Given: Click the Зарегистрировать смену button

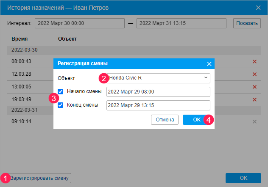Looking at the screenshot, I should [x=40, y=178].
